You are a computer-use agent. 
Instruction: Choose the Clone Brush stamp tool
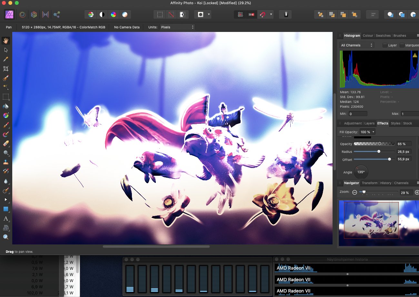(x=5, y=162)
